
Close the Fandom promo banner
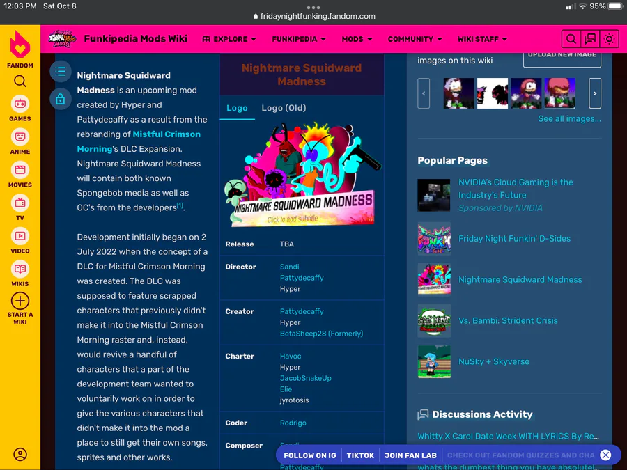coord(606,455)
